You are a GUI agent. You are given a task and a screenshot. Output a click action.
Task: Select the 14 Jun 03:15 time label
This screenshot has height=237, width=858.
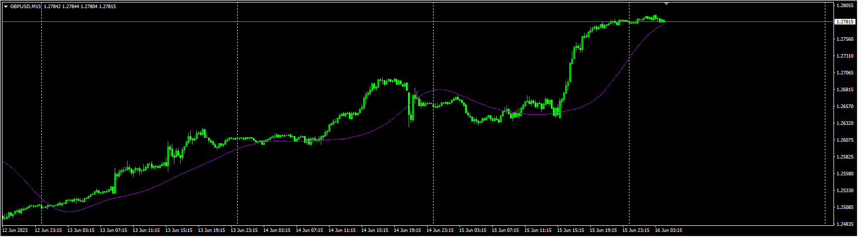click(x=276, y=230)
